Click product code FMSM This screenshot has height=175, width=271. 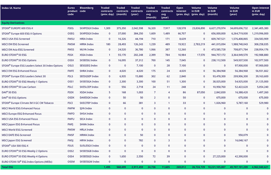(71, 44)
